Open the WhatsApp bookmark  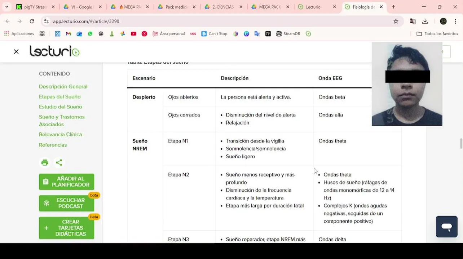(x=90, y=33)
